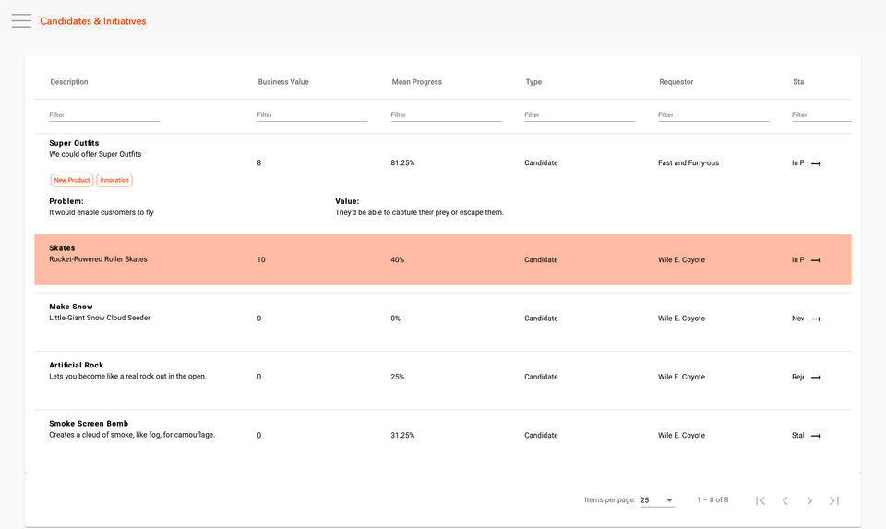
Task: Sort by Description column header
Action: point(69,82)
